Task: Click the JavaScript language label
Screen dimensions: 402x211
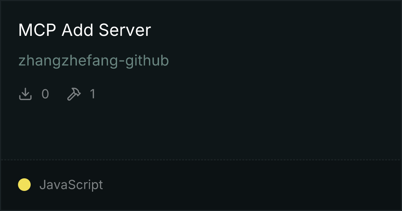Action: coord(71,185)
